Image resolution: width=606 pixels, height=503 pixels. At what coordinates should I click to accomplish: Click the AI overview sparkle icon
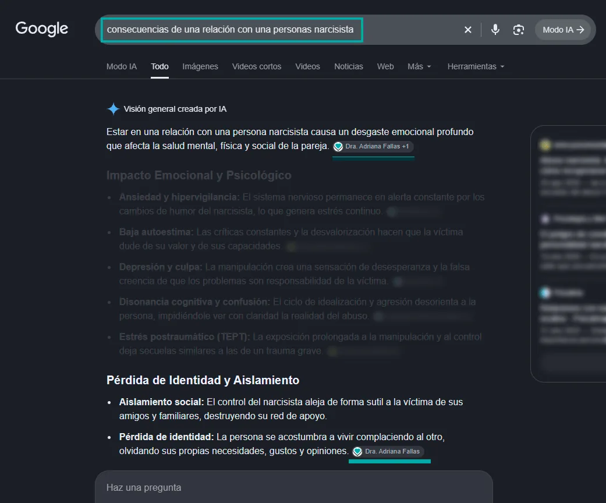coord(114,109)
